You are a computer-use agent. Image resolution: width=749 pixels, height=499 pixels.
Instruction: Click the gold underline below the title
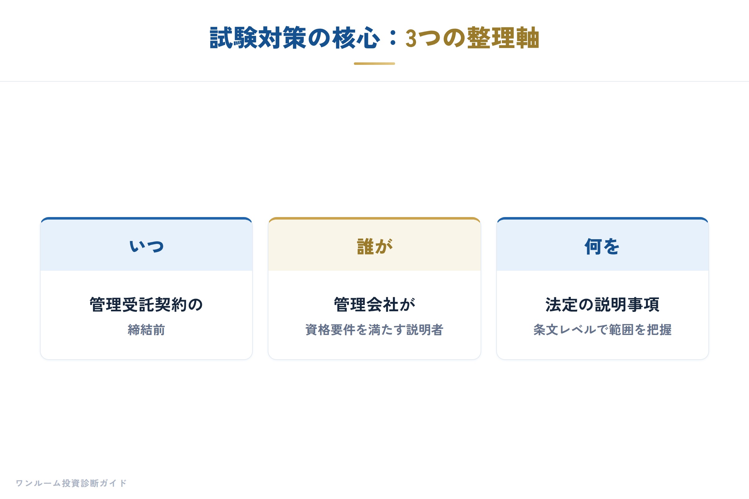coord(374,64)
